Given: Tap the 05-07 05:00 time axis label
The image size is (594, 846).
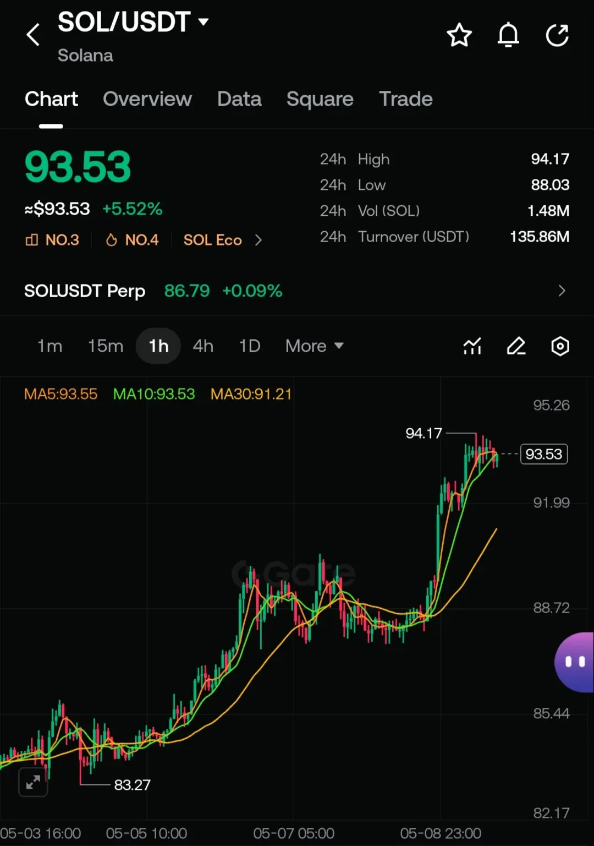Looking at the screenshot, I should pyautogui.click(x=294, y=833).
